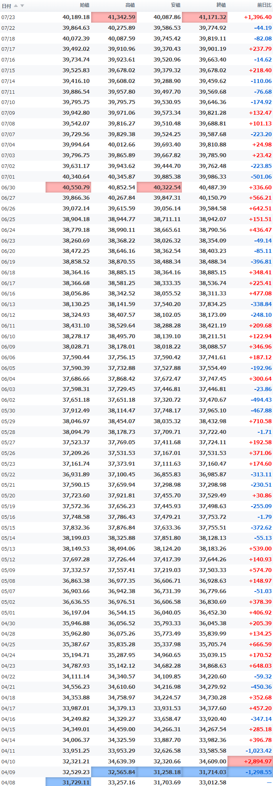Click the 06/23 date cell
The height and width of the screenshot is (786, 273).
8,241
